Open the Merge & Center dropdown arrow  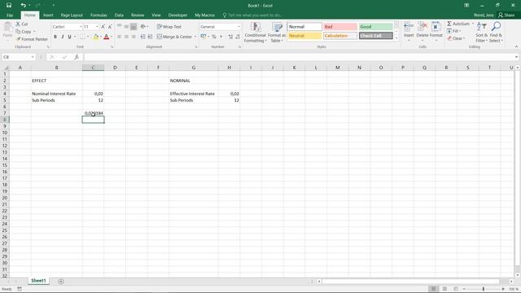(195, 37)
